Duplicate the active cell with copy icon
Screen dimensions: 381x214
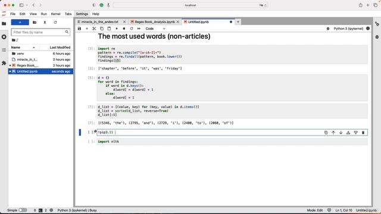(326, 133)
